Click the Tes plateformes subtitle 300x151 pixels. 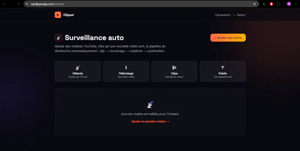point(223,77)
